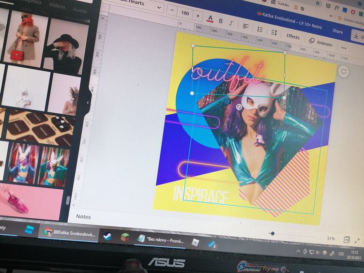Open Steam from the taskbar

108,237
